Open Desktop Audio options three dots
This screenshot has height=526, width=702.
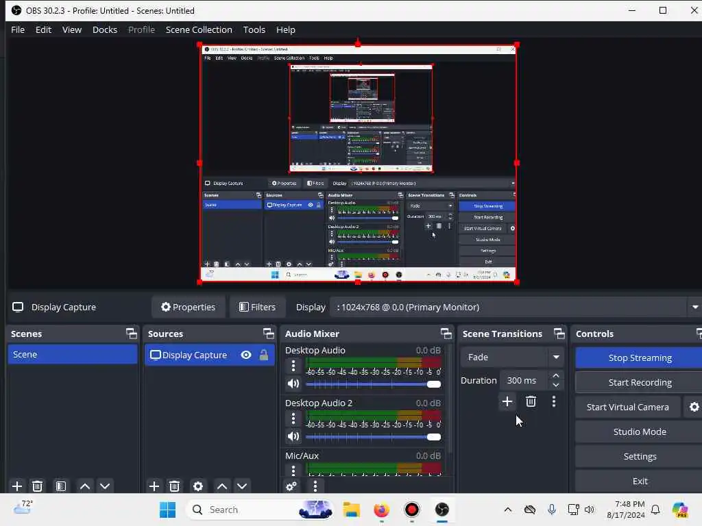[293, 366]
